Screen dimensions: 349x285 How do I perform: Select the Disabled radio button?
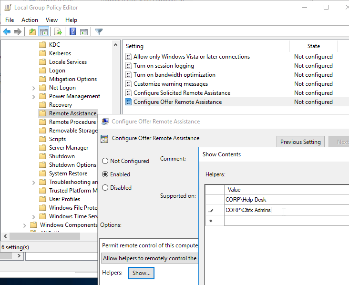pos(105,188)
